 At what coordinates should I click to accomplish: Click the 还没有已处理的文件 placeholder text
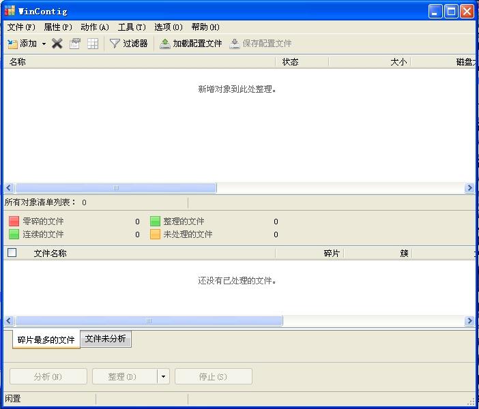click(237, 280)
